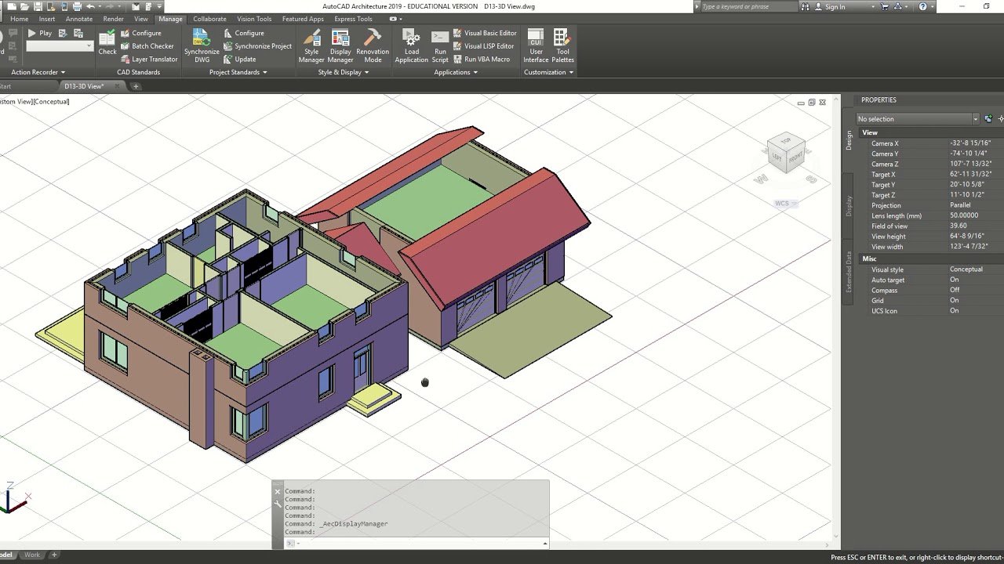Image resolution: width=1004 pixels, height=564 pixels.
Task: Click Synchronize Project
Action: [x=257, y=46]
